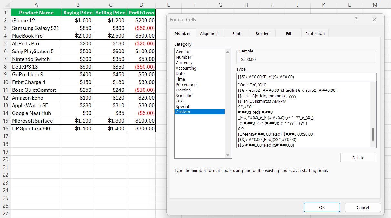The image size is (391, 218).
Task: Click the Product Name header cell
Action: [x=36, y=13]
